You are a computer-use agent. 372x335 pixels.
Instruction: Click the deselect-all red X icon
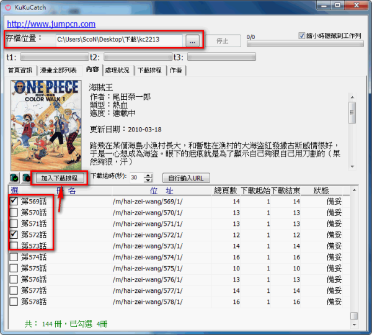pos(26,177)
